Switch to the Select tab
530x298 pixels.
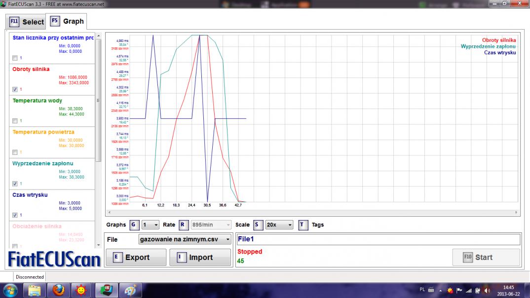(x=27, y=22)
